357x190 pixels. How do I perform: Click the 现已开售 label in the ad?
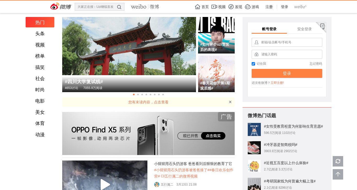click(190, 136)
